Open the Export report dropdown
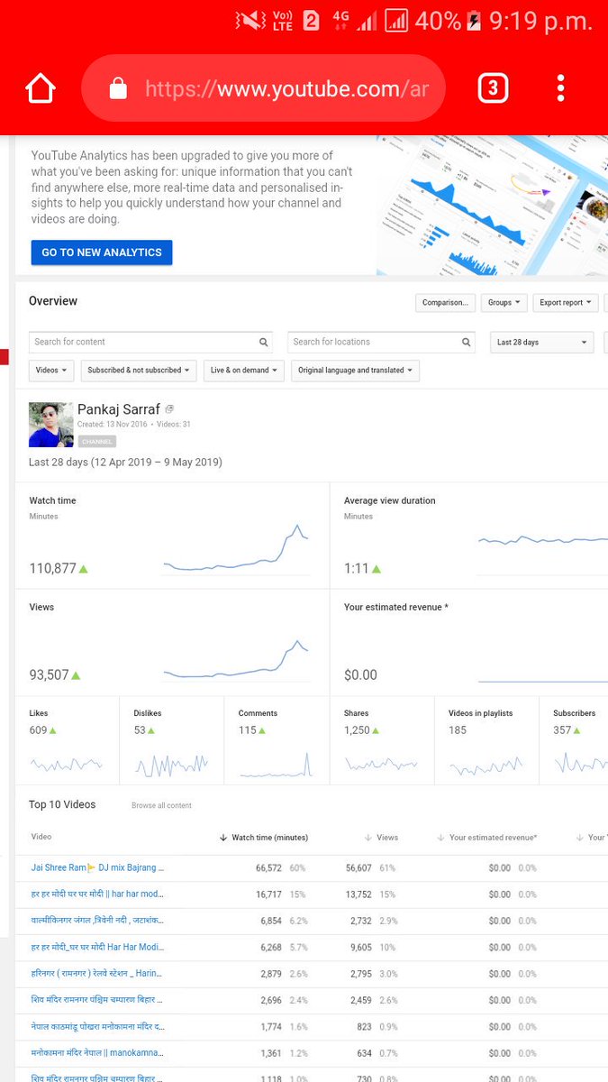Viewport: 608px width, 1082px height. pyautogui.click(x=566, y=303)
